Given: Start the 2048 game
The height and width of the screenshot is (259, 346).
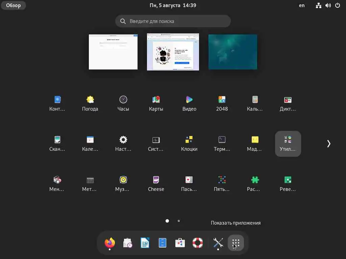Looking at the screenshot, I should click(222, 103).
